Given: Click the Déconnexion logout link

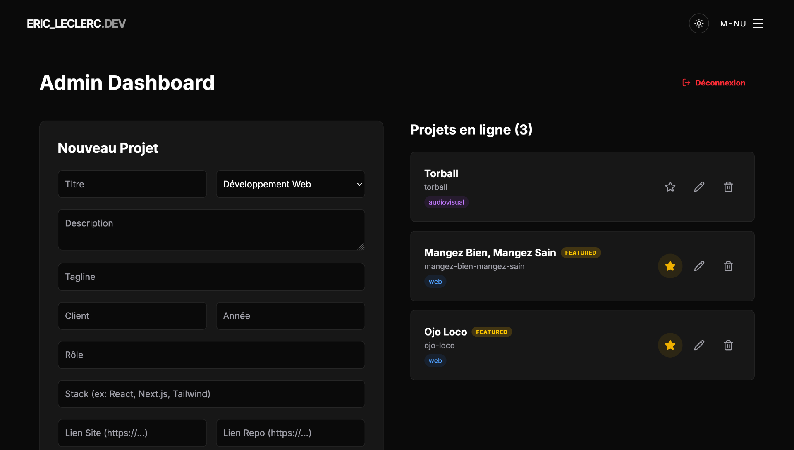Looking at the screenshot, I should [x=720, y=83].
